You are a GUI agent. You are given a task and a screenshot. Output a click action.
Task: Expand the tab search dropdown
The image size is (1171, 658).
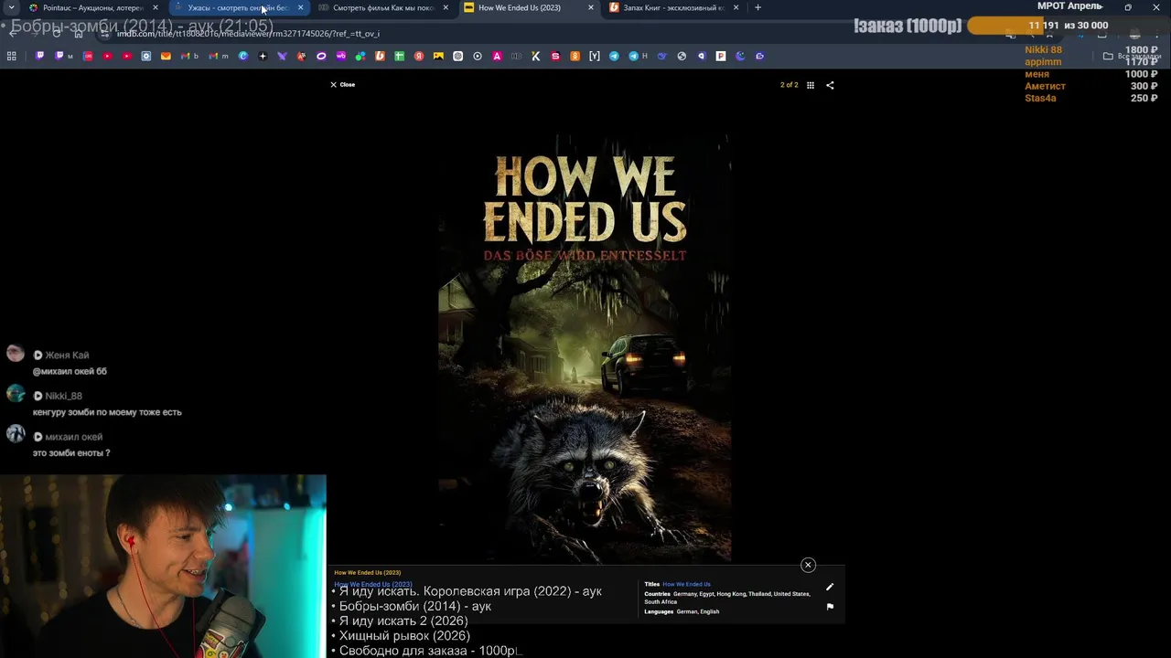11,7
